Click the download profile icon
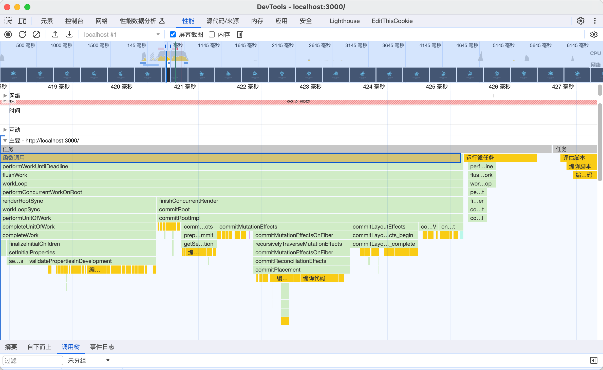The width and height of the screenshot is (603, 370). pos(69,34)
